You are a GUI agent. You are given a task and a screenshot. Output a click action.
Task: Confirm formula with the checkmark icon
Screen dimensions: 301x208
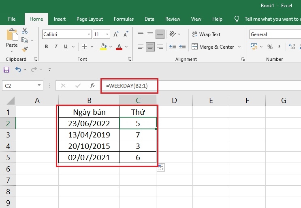point(78,86)
